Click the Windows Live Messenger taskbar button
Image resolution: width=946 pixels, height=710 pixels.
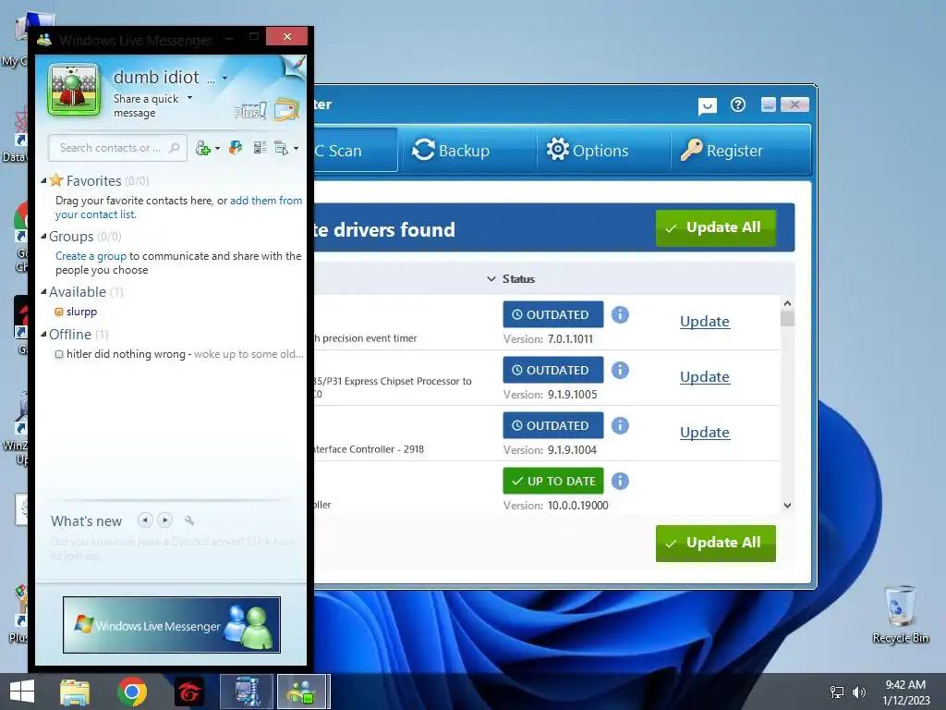303,692
